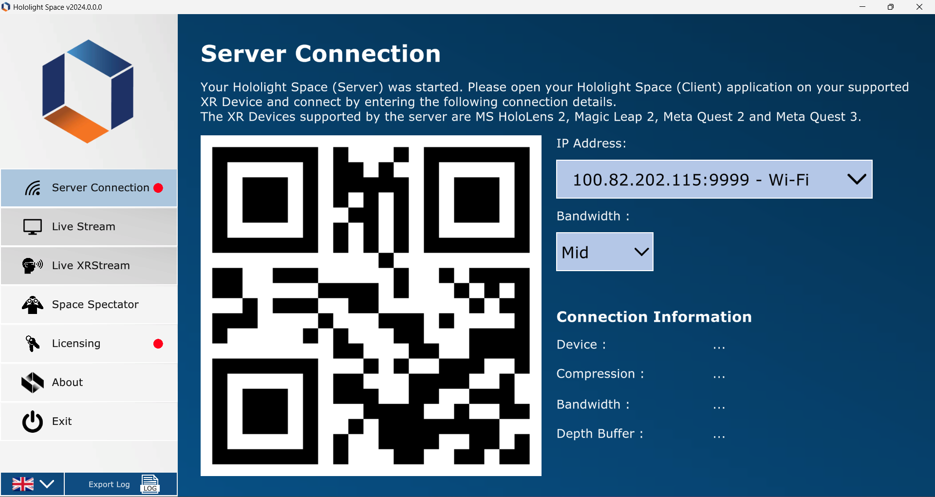The width and height of the screenshot is (935, 497).
Task: Click the Live XRStream headset icon
Action: point(33,266)
